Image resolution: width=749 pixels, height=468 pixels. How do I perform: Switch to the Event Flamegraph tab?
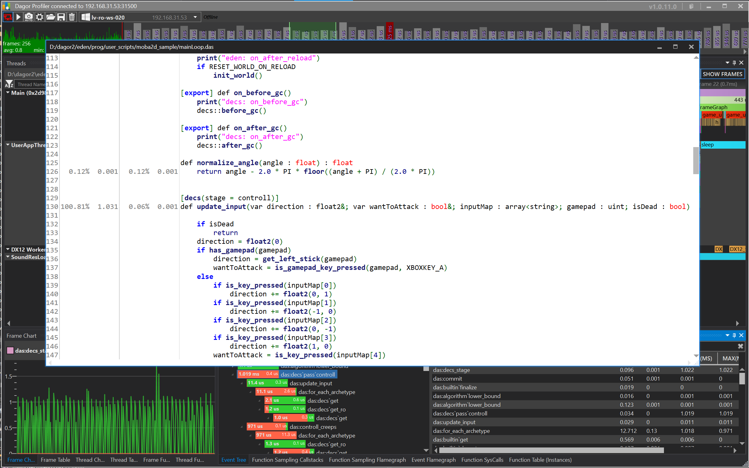coord(433,460)
